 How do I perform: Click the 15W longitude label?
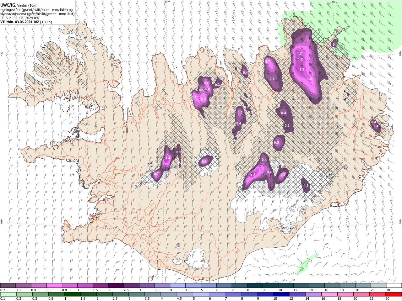click(x=333, y=2)
